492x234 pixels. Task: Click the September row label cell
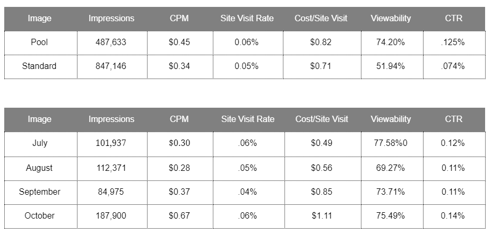click(x=39, y=192)
